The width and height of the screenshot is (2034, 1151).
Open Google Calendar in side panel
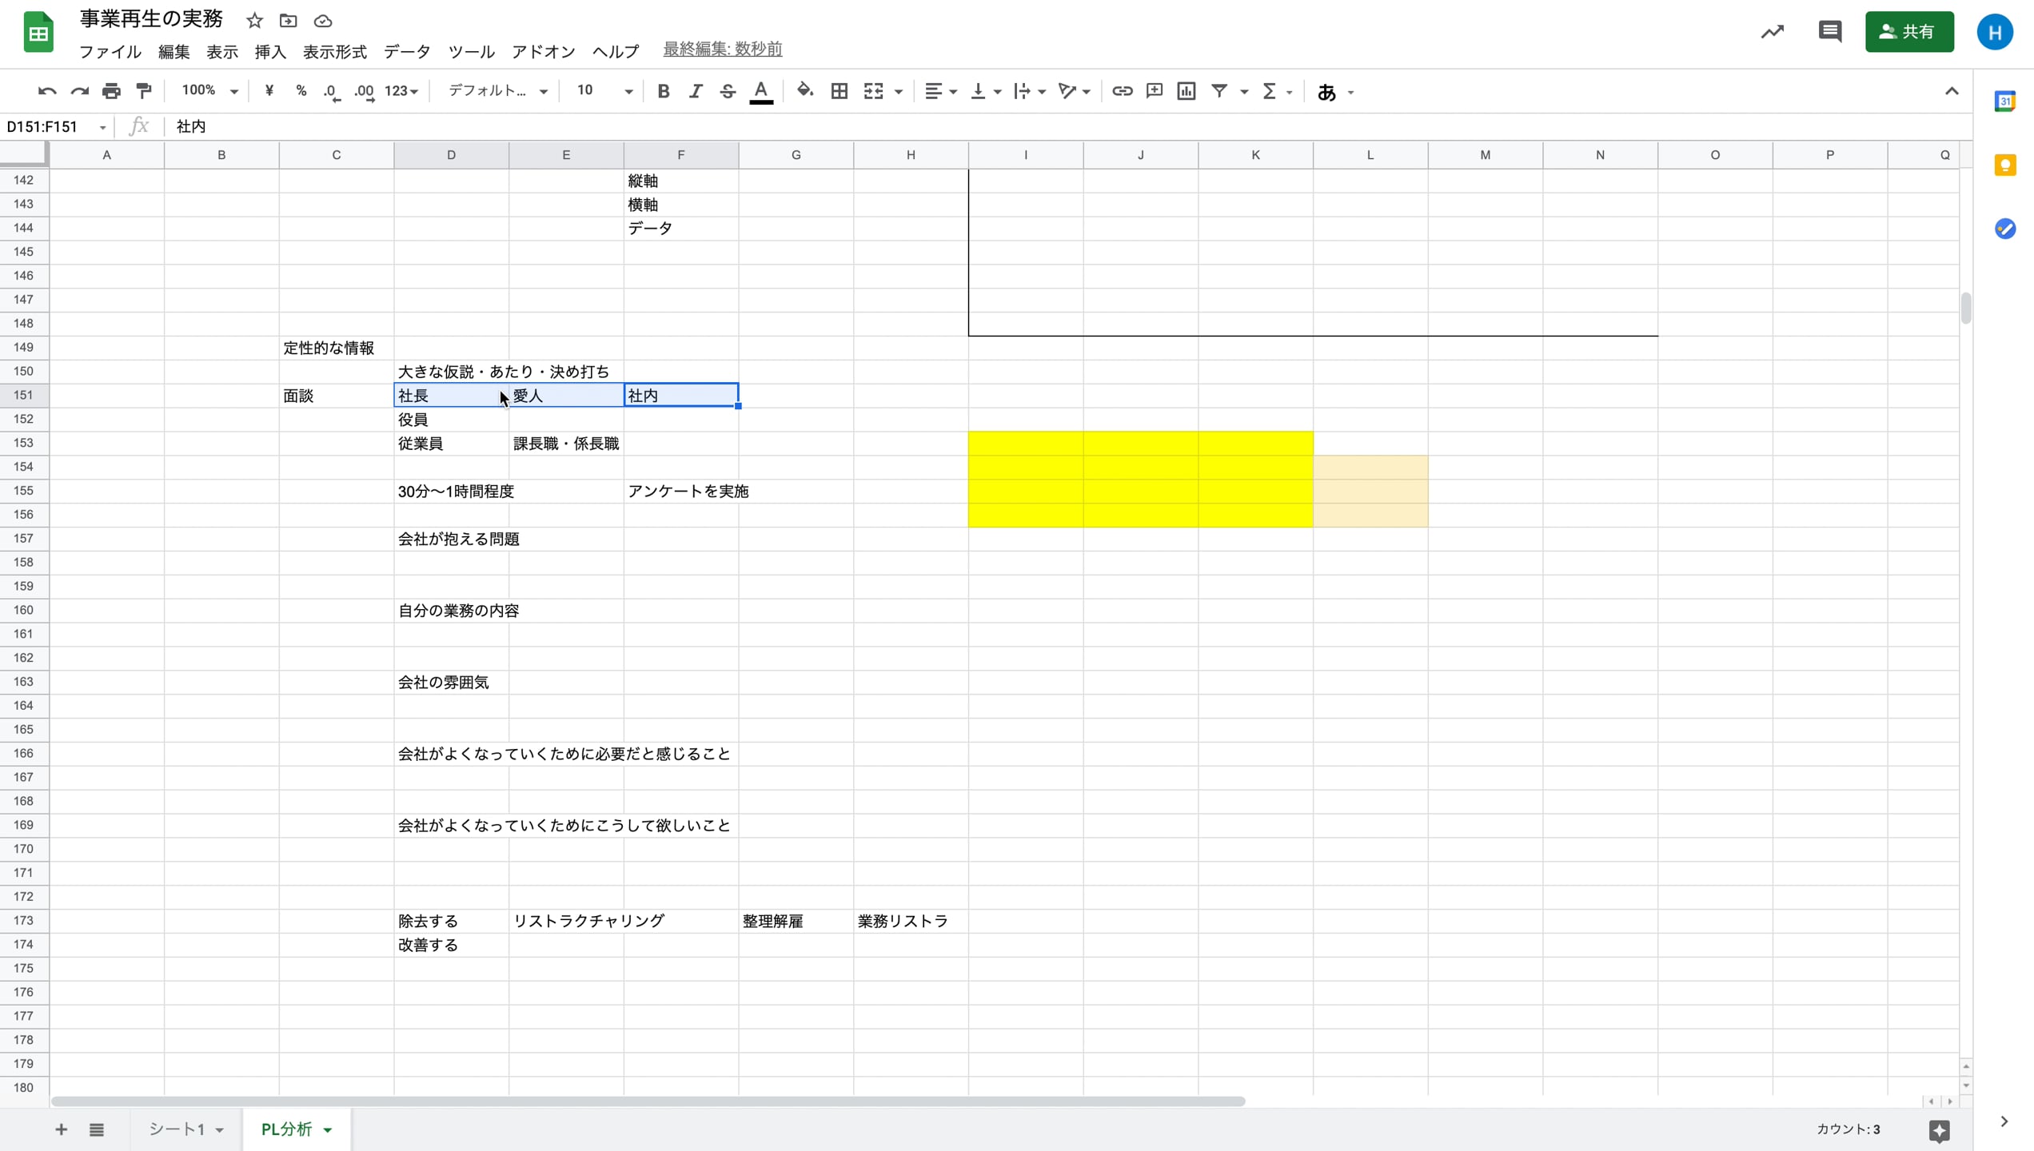(2005, 102)
